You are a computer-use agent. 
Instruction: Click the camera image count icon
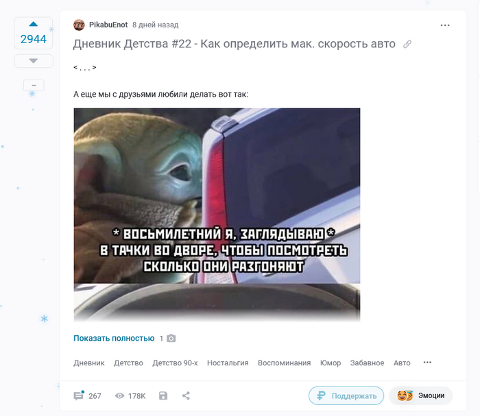pyautogui.click(x=171, y=339)
